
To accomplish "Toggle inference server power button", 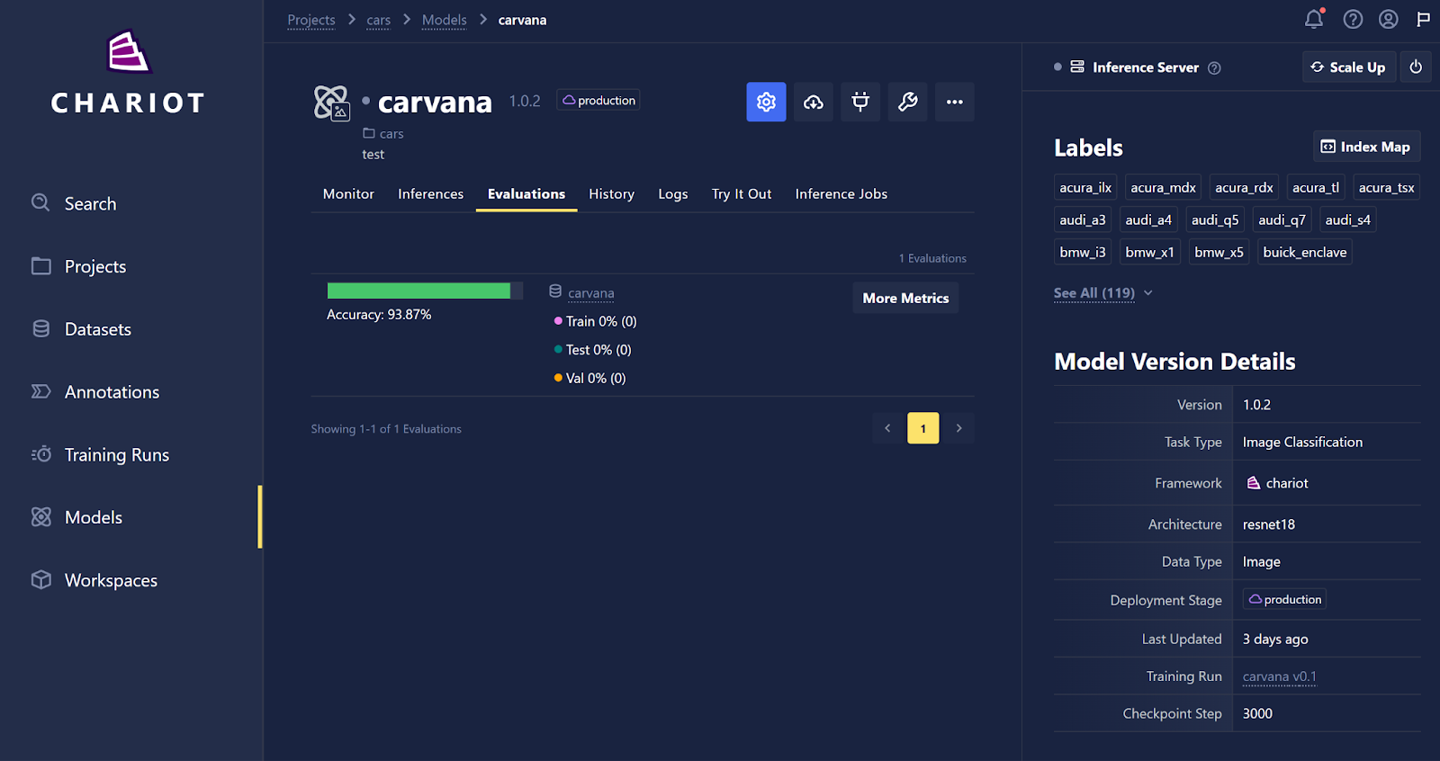I will pyautogui.click(x=1416, y=67).
